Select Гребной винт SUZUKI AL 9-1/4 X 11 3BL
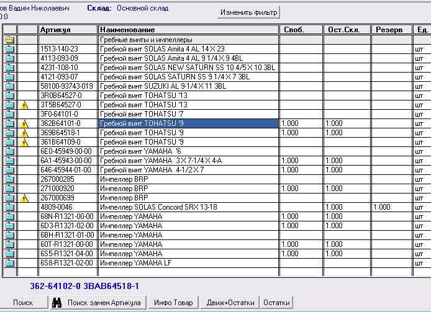The width and height of the screenshot is (431, 312). tap(189, 86)
